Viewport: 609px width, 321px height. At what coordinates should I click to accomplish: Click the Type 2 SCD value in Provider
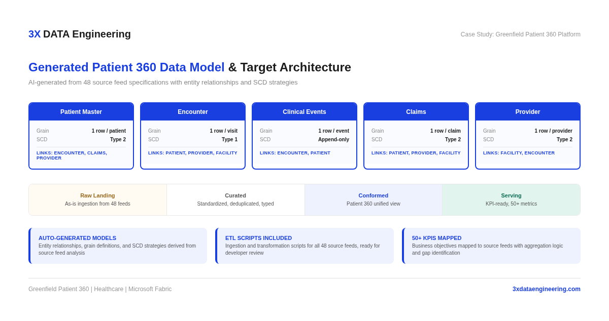point(564,140)
